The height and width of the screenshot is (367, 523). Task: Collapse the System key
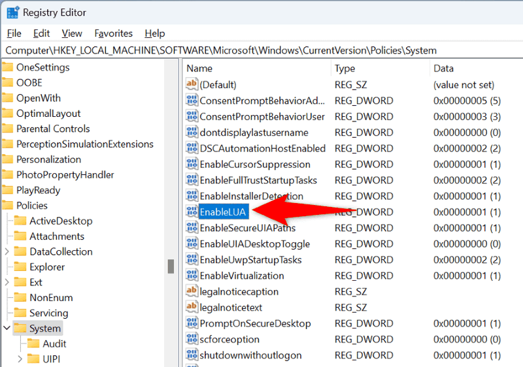(7, 328)
